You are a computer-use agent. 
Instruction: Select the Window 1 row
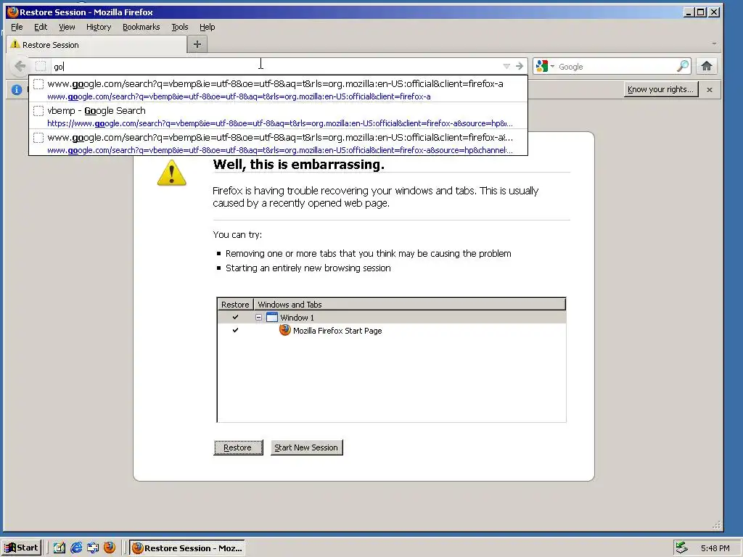point(391,318)
